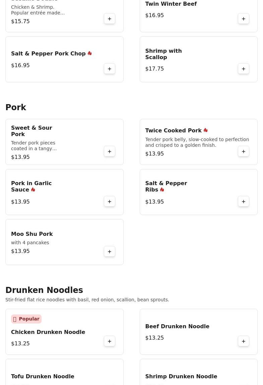Open Shrimp with Scallop item title

tap(163, 54)
